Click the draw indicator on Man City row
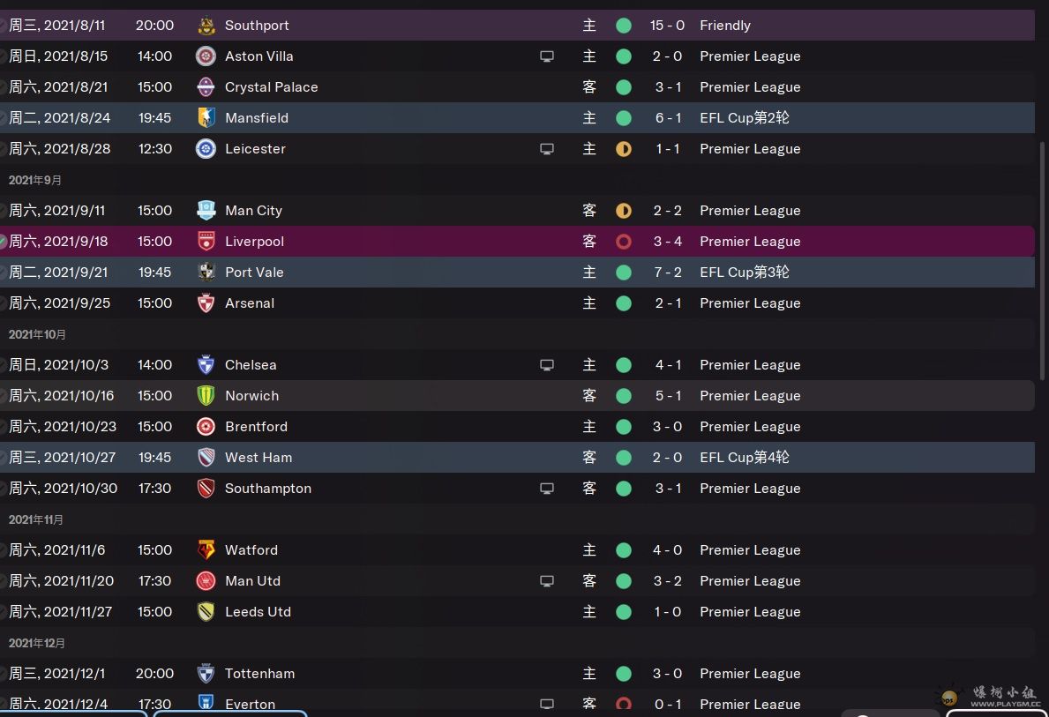Viewport: 1049px width, 717px height. (x=624, y=211)
